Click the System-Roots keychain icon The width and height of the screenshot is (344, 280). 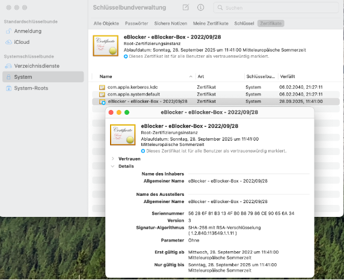pos(8,88)
